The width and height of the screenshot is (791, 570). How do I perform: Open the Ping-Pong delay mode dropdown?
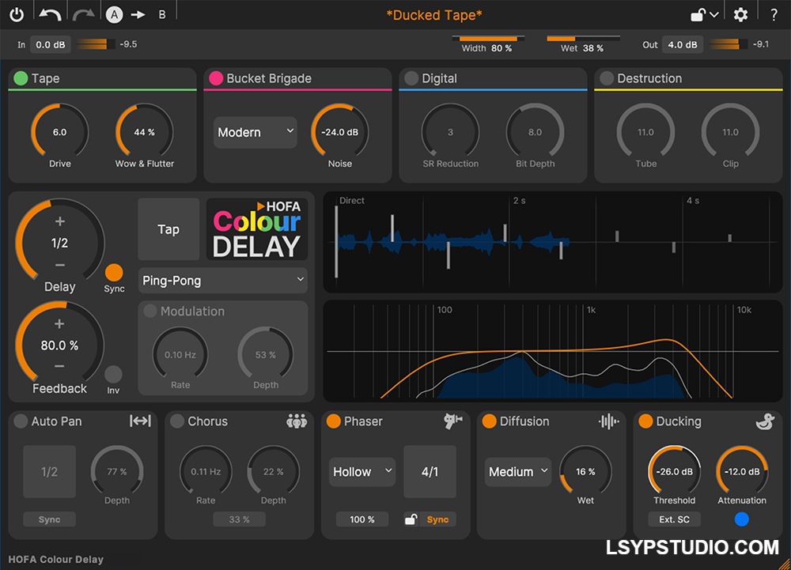(223, 280)
